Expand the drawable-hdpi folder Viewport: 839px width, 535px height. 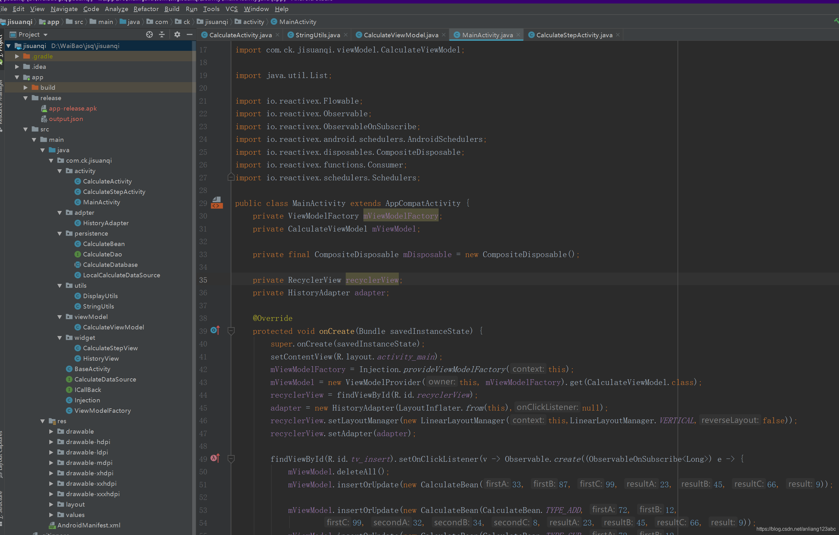[51, 442]
